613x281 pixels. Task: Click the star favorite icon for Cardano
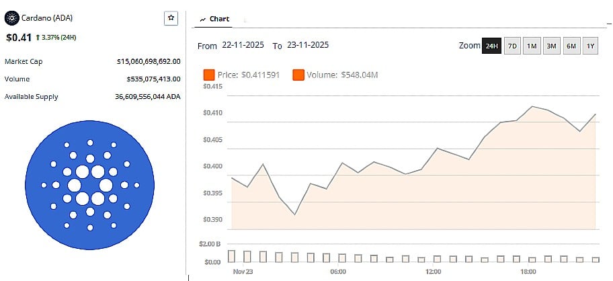point(171,18)
